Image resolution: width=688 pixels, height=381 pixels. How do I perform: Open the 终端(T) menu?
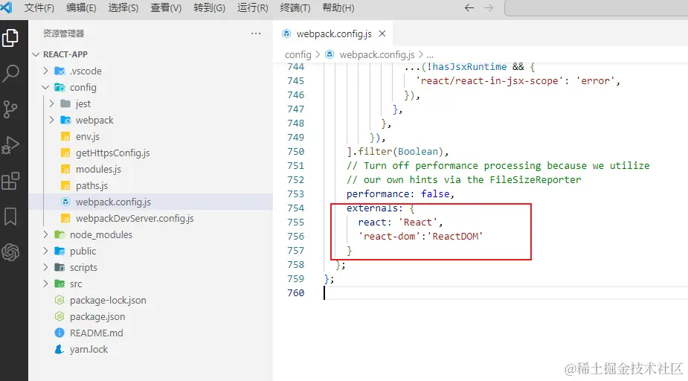click(295, 8)
